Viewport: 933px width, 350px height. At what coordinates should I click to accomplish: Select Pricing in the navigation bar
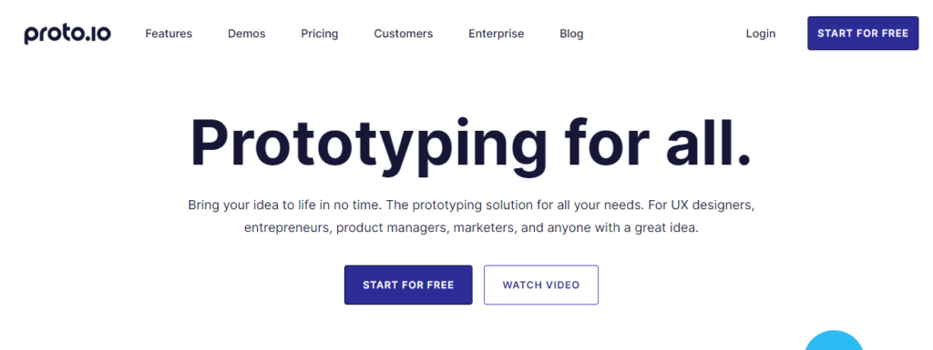tap(320, 34)
